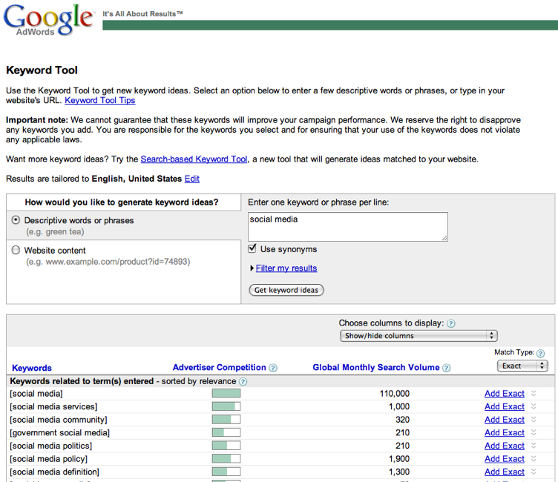Click the [social media community] keyword text
Viewport: 558px width, 482px height.
click(x=59, y=420)
